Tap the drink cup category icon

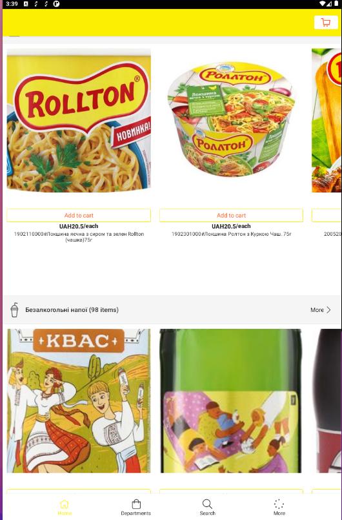15,310
